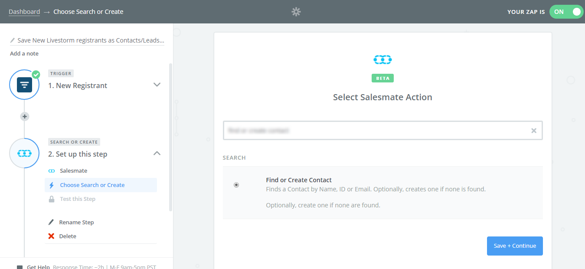Click the Salesmate step icon in the sidebar
The image size is (585, 269).
(x=25, y=153)
